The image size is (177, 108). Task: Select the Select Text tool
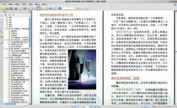(x=46, y=8)
